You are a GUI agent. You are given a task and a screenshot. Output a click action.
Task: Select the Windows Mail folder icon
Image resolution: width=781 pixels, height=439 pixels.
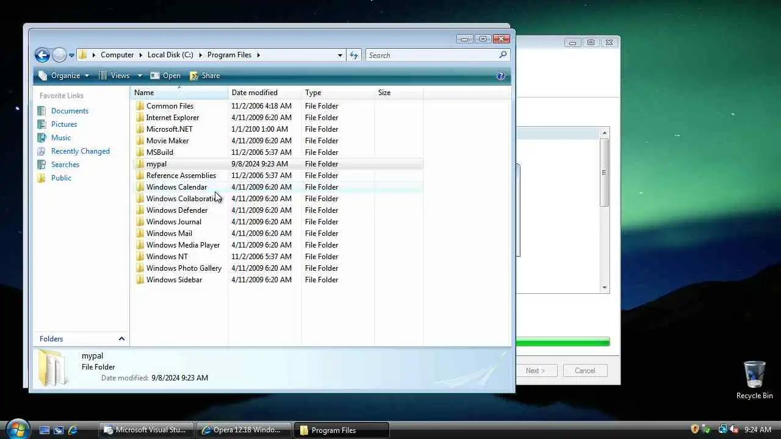tap(140, 234)
